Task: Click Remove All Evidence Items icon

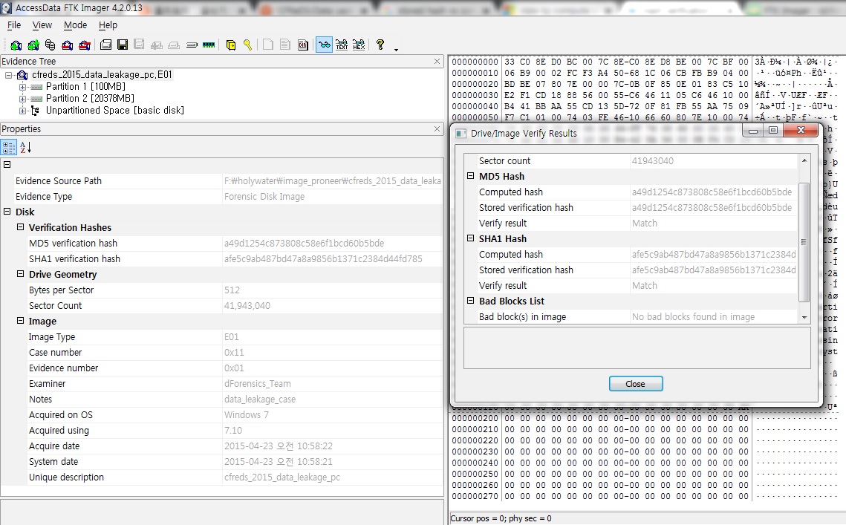Action: (x=85, y=45)
